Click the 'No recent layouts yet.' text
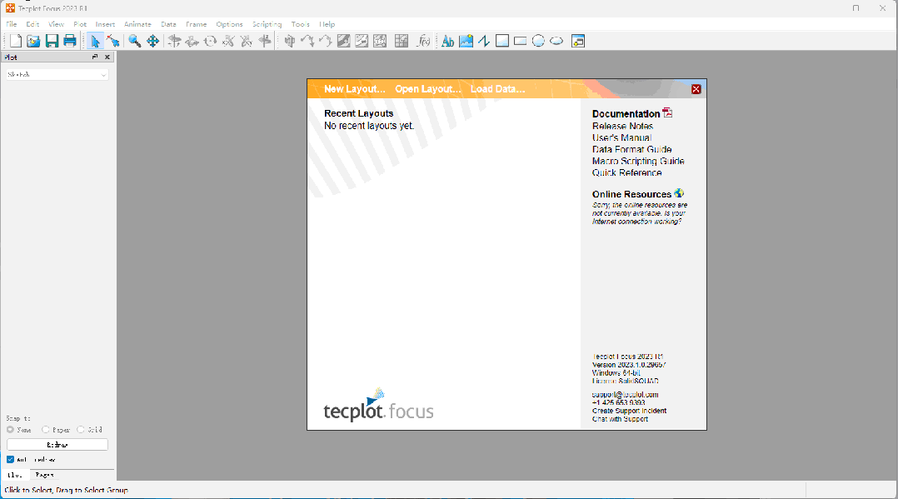The image size is (898, 499). pyautogui.click(x=369, y=126)
